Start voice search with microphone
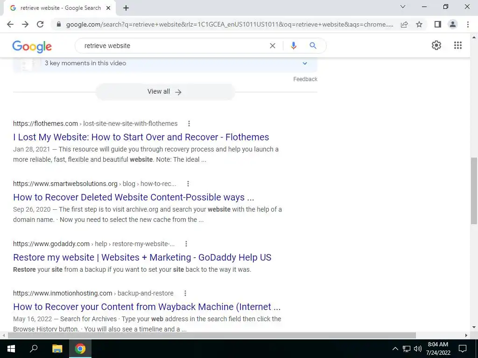478x358 pixels. [293, 46]
